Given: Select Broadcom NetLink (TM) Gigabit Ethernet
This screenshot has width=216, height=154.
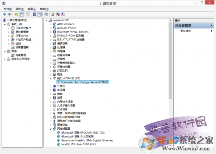Looking at the screenshot, I should pos(87,140).
